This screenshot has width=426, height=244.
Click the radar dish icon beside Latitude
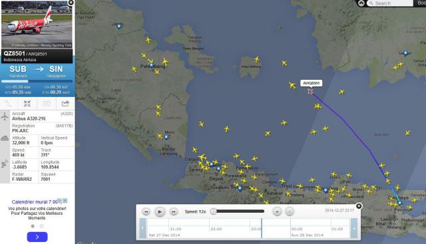5,164
